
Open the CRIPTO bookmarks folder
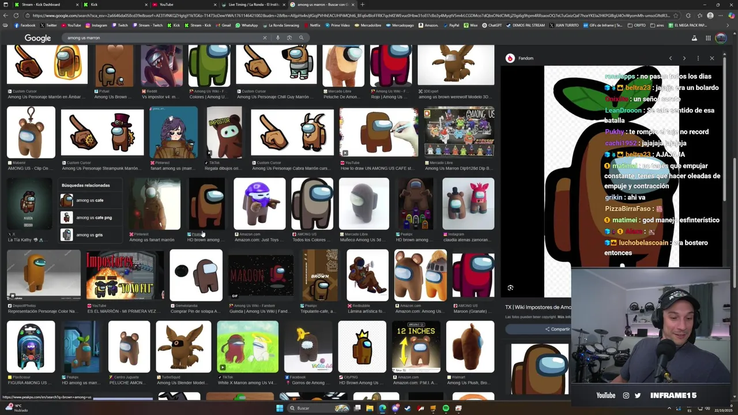pos(636,25)
